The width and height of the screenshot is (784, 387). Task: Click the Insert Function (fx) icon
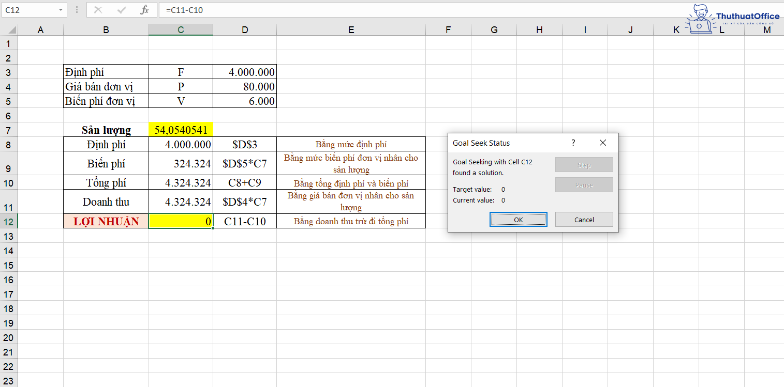(x=145, y=10)
